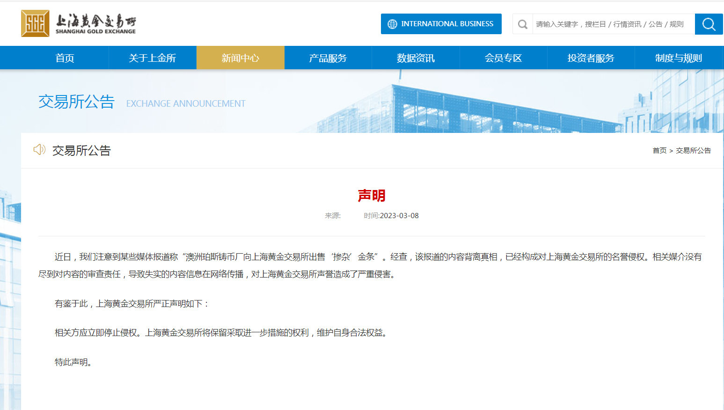Click the speaker announcement icon near 交易所公告
The width and height of the screenshot is (724, 410).
coord(39,150)
